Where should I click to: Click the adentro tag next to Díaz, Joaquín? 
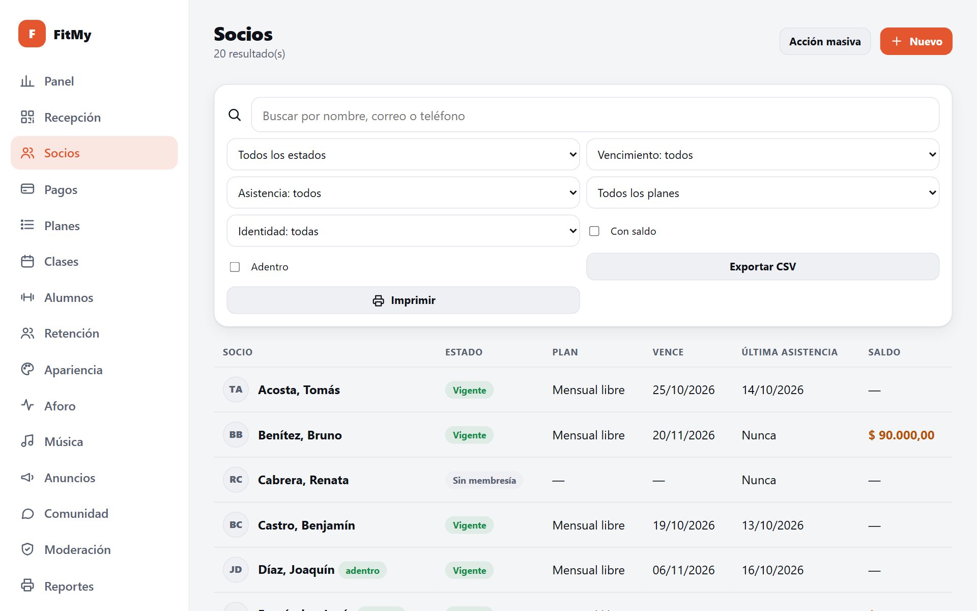(362, 570)
